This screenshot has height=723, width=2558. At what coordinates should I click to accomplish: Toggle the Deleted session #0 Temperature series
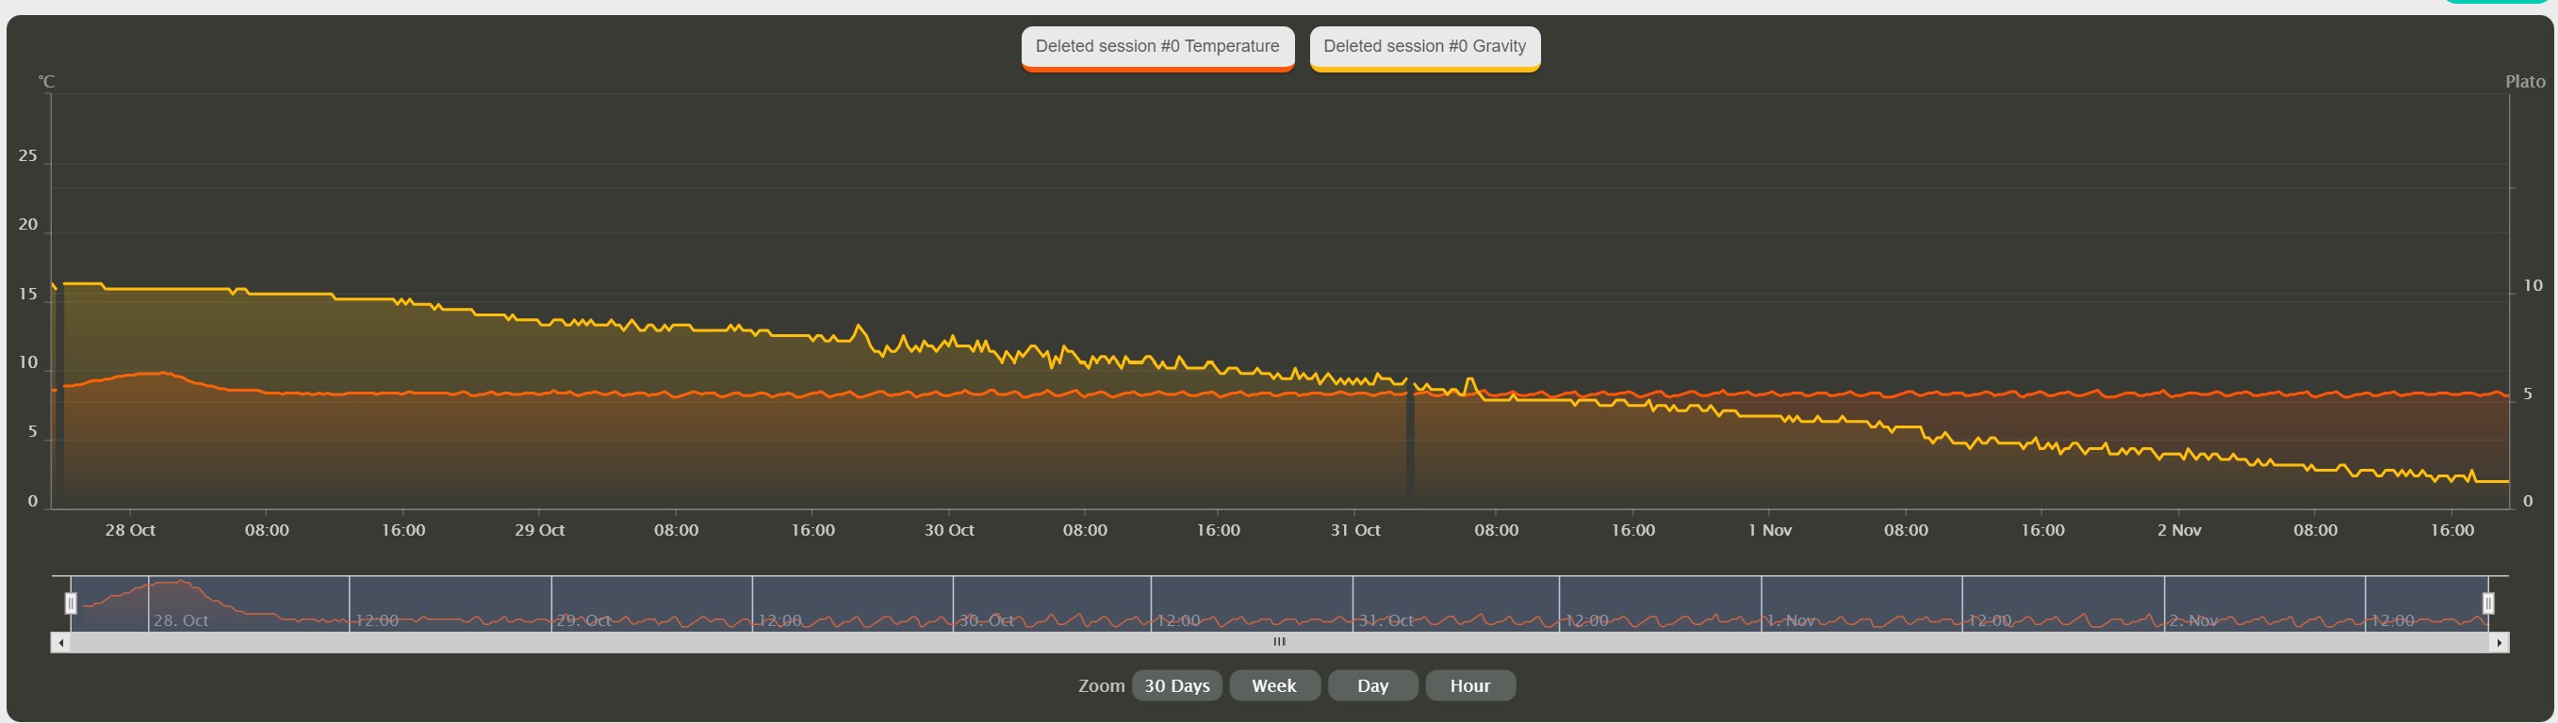(x=1156, y=47)
